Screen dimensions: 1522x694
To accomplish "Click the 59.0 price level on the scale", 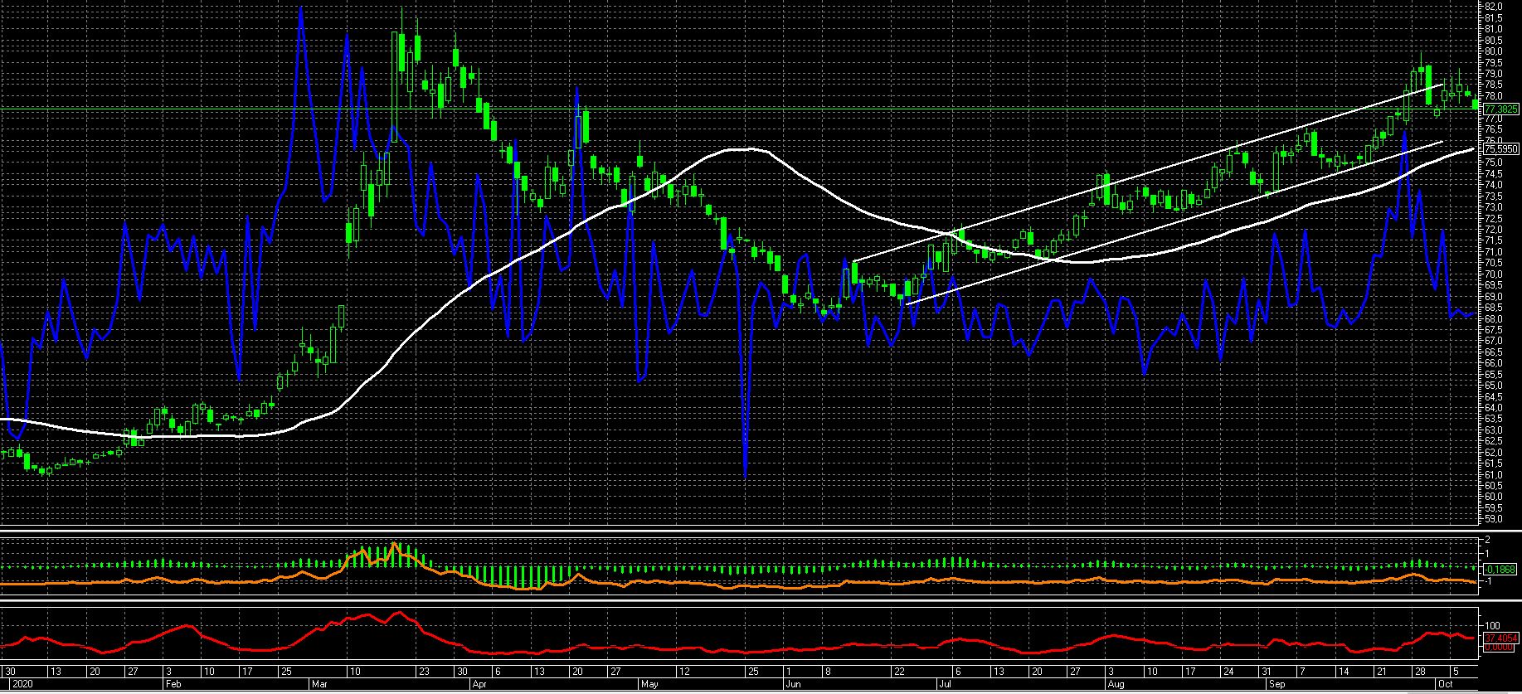I will coord(1494,520).
